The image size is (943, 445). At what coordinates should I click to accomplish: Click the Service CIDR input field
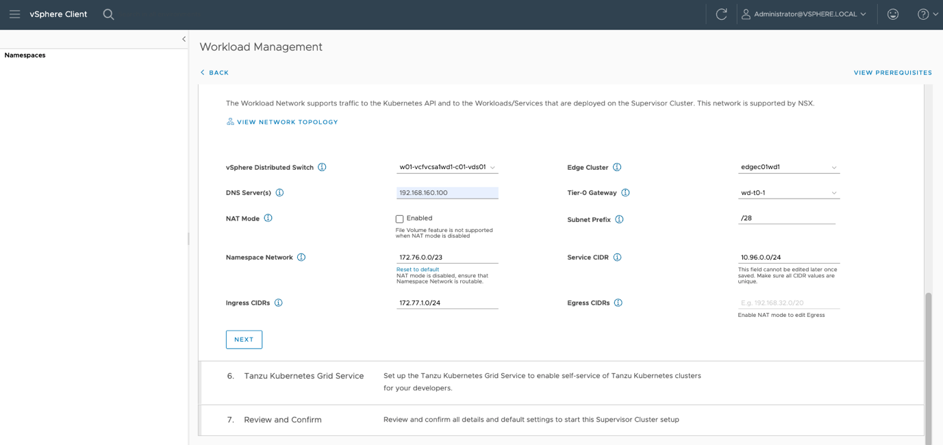pos(788,257)
